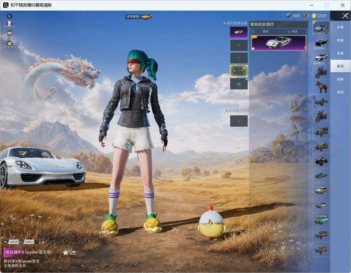Select the buggy vehicle icon
Viewport: 351px width, 273px height.
click(321, 102)
